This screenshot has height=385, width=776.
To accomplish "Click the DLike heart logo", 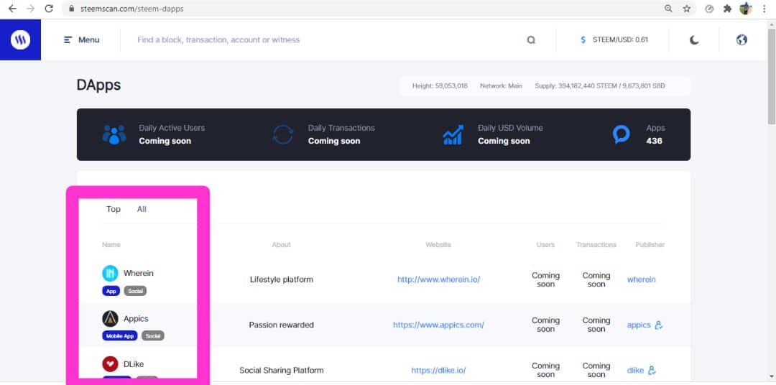I will click(x=111, y=364).
